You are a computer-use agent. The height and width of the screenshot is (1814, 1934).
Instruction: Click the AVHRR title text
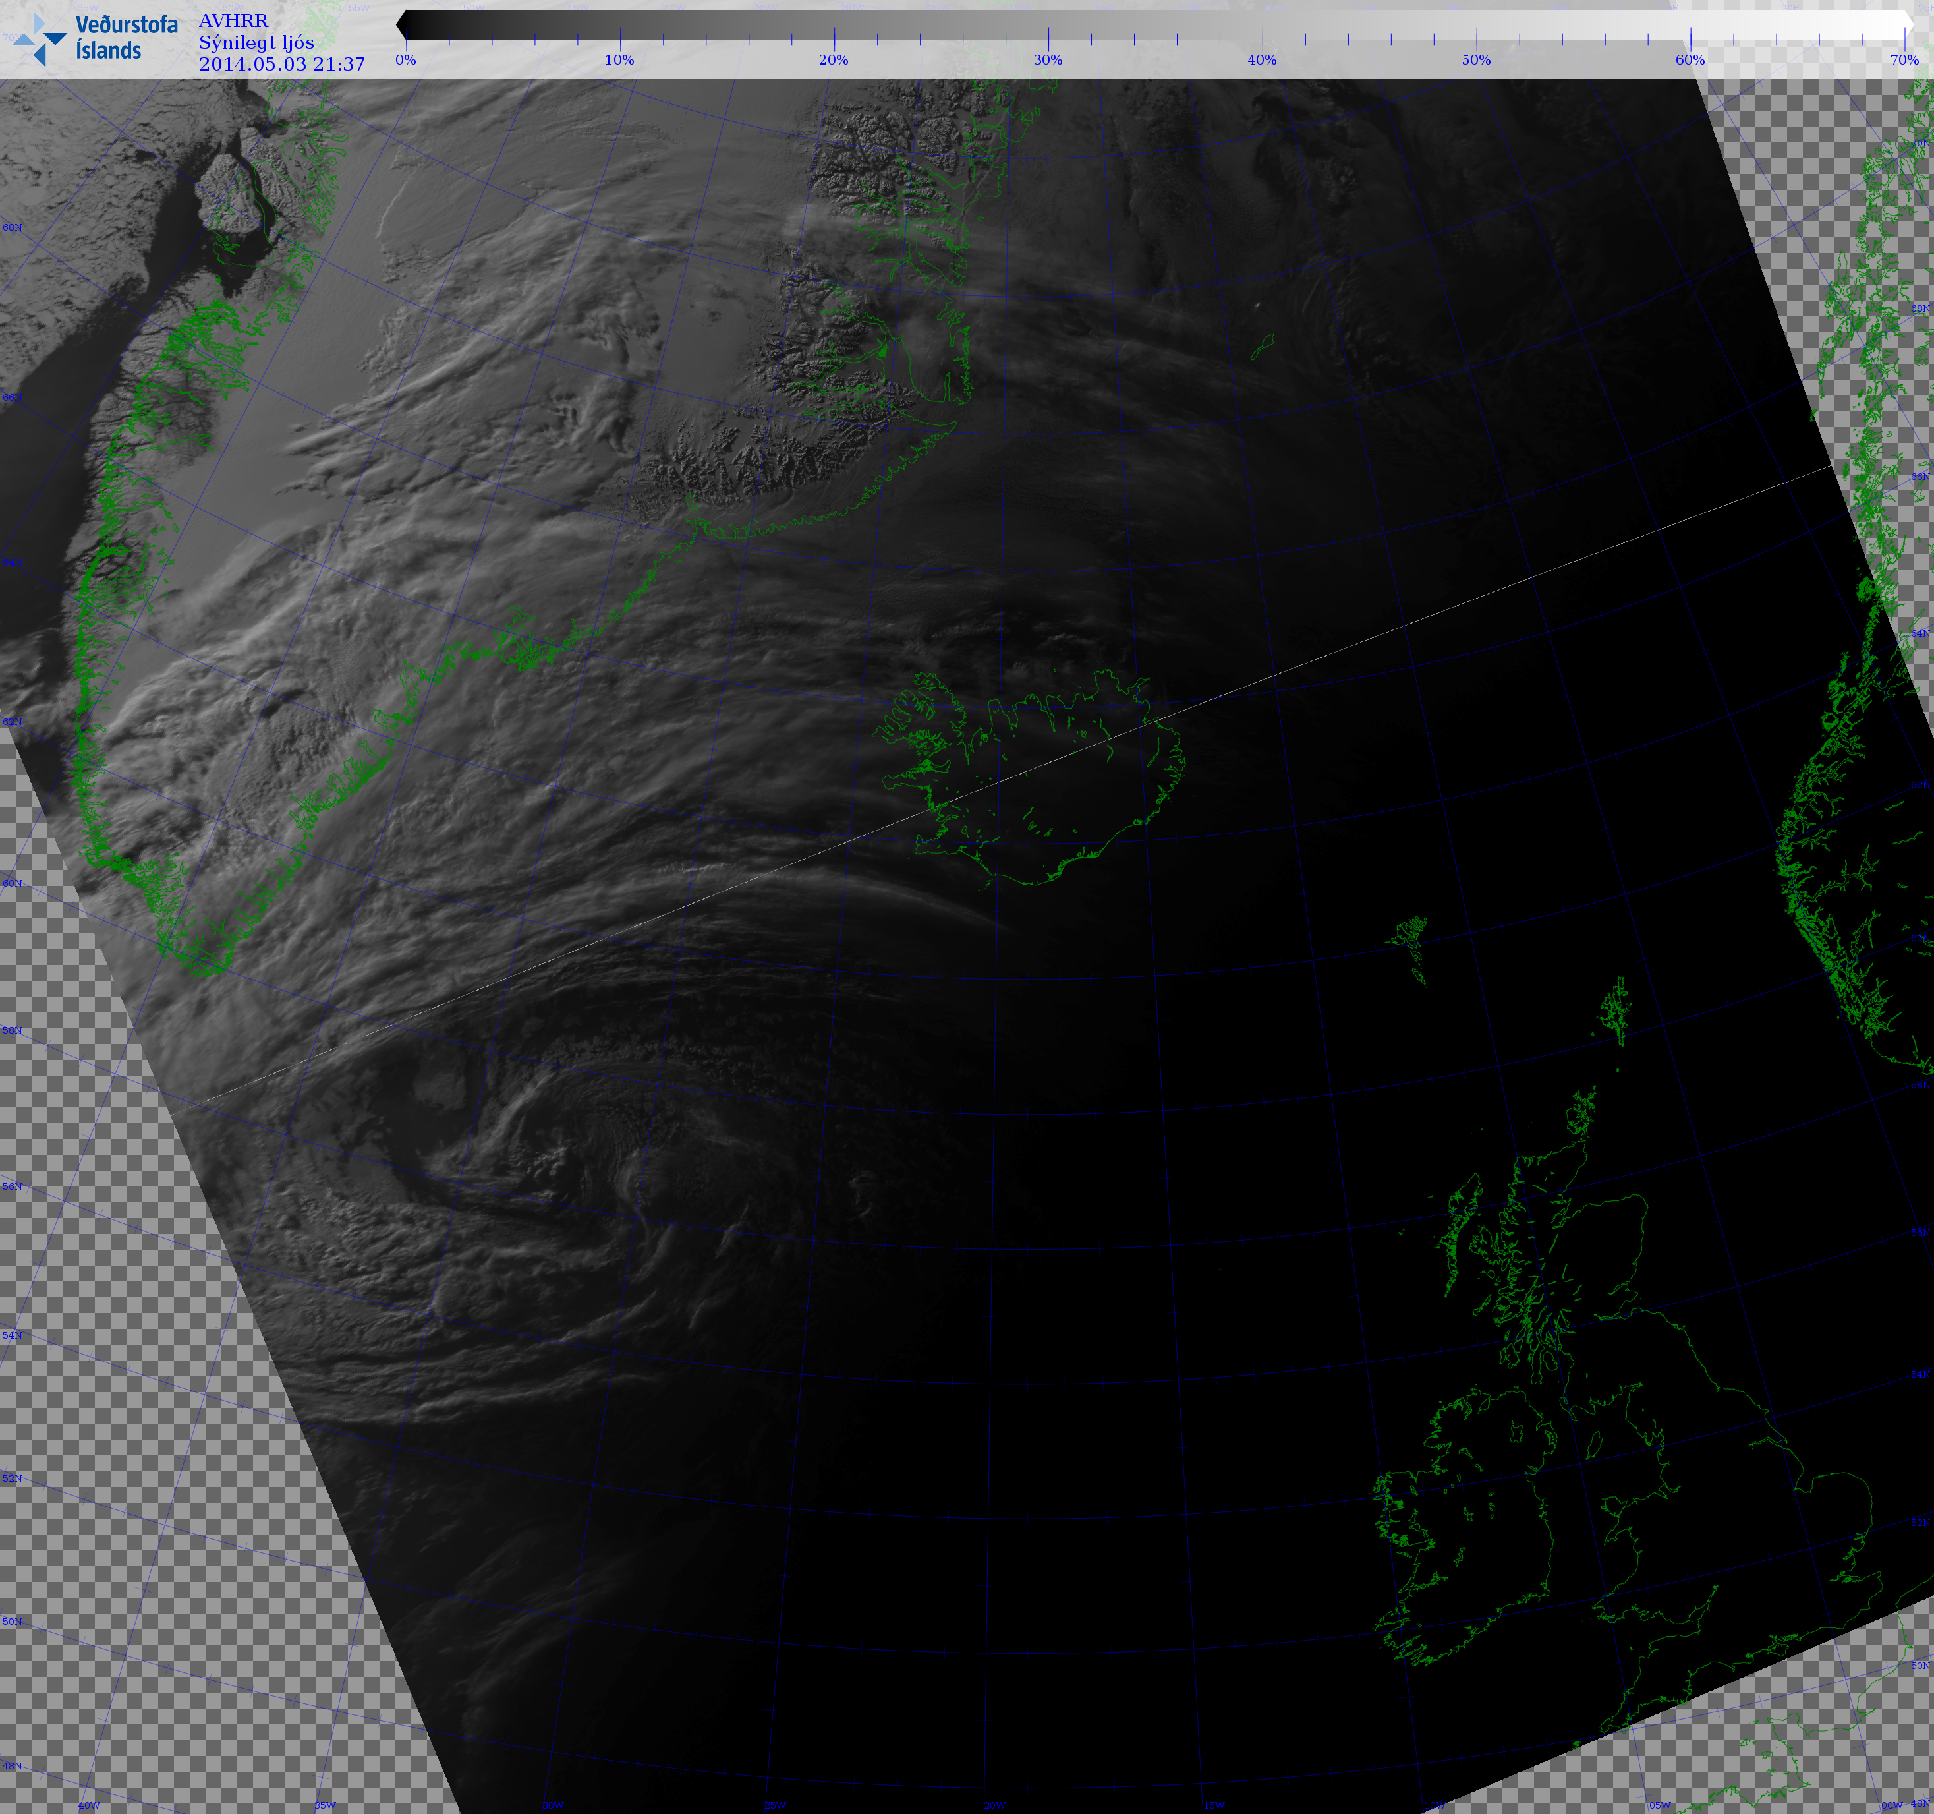233,20
